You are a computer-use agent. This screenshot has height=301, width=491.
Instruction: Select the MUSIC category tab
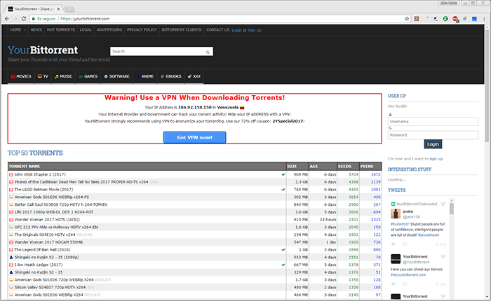[x=64, y=76]
